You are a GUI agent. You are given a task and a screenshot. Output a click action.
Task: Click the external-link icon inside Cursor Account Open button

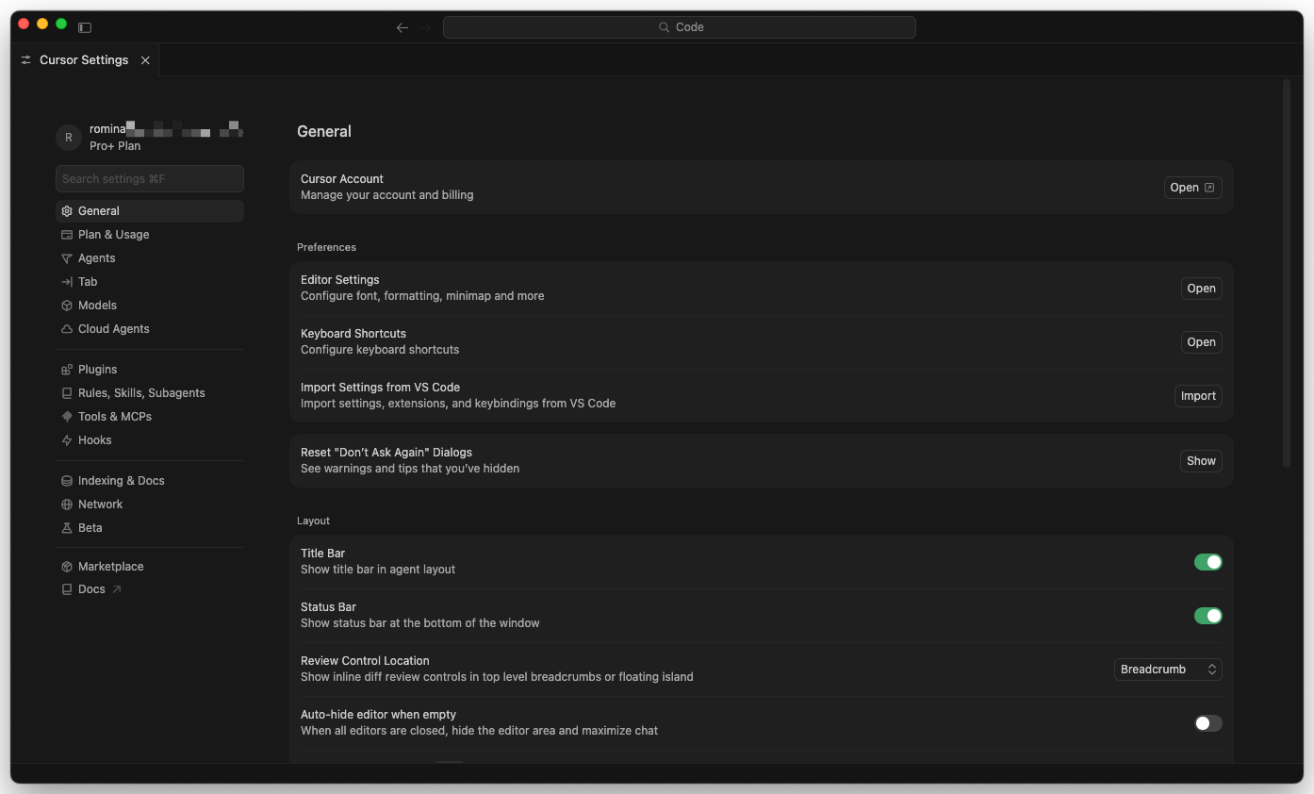tap(1209, 188)
